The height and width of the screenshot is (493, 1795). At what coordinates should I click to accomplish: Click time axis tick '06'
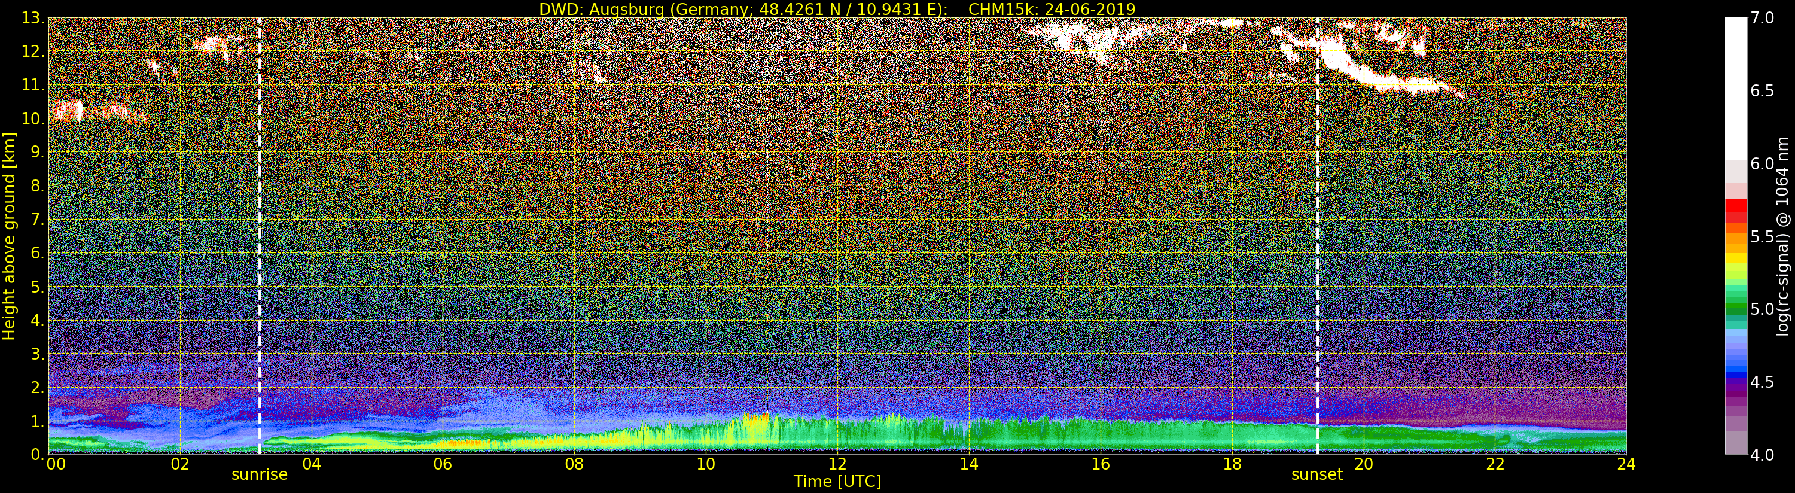tap(443, 464)
